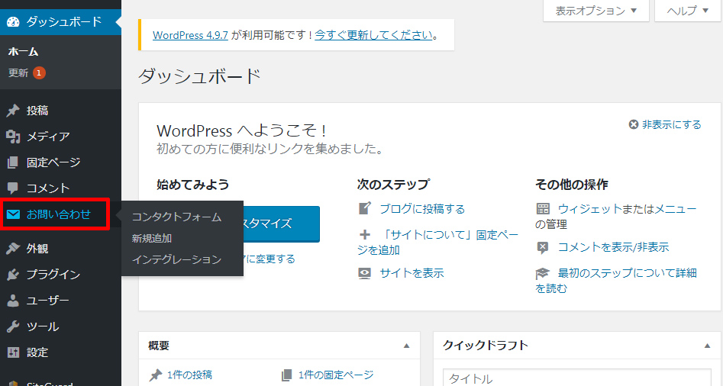Dismiss welcome panel via 非表示にする
Viewport: 723px width, 386px height.
point(664,124)
